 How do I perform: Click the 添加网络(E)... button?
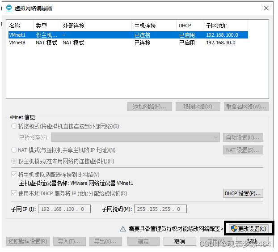point(150,107)
